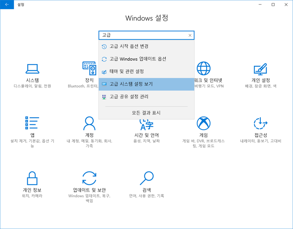Click the 음성, 지역, 날짜 description
The image size is (293, 229).
[x=146, y=141]
